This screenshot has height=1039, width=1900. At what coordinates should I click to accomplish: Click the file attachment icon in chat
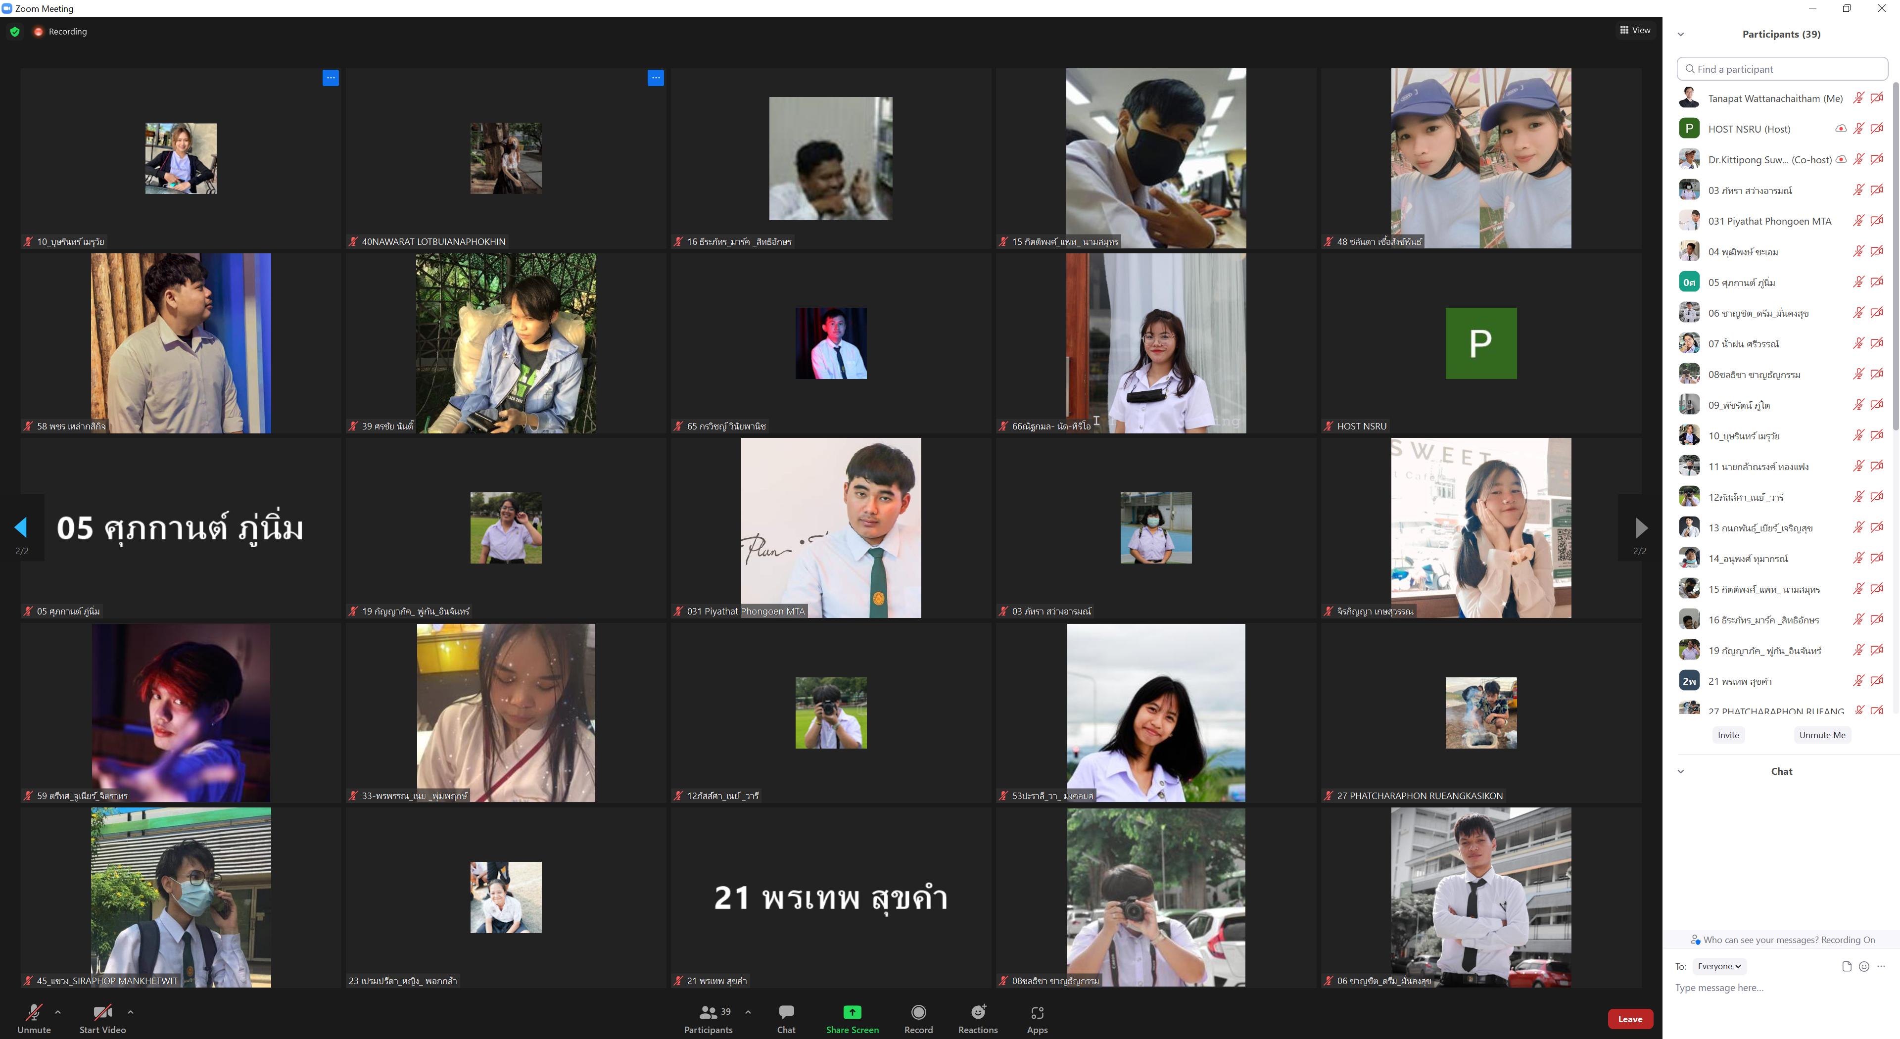1847,966
